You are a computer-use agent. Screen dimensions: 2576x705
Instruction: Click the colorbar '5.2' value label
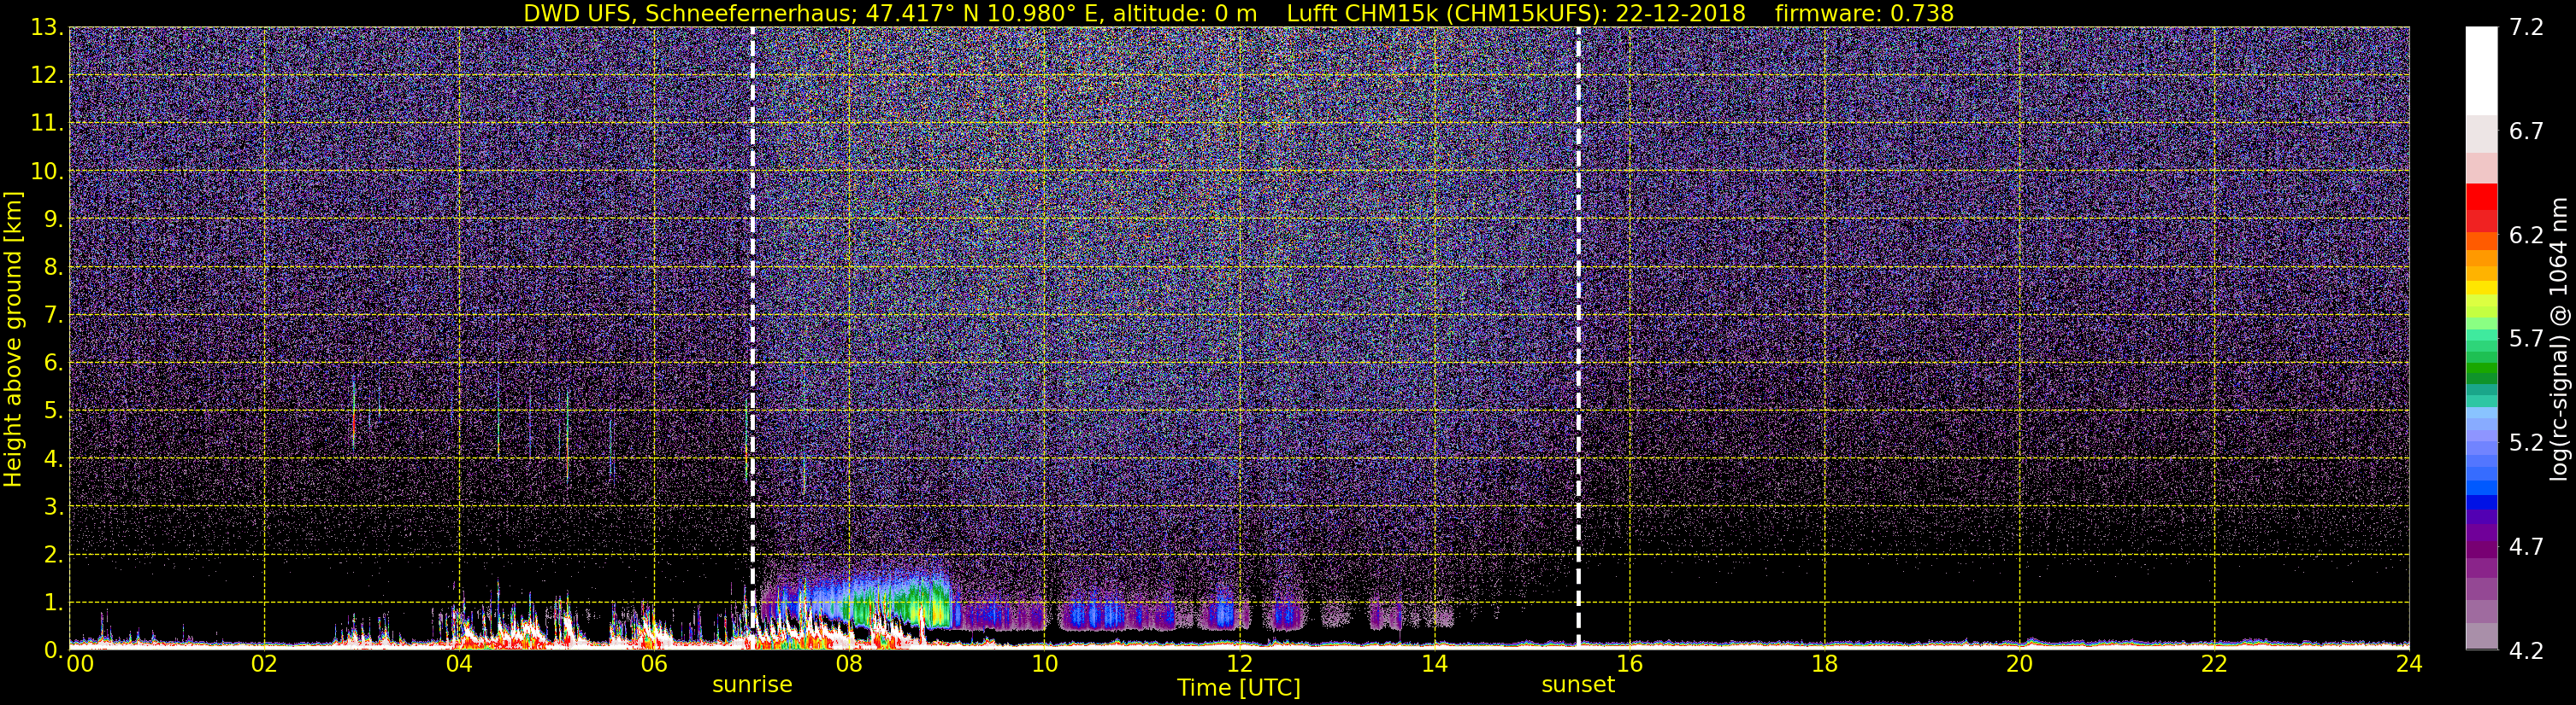click(2526, 443)
